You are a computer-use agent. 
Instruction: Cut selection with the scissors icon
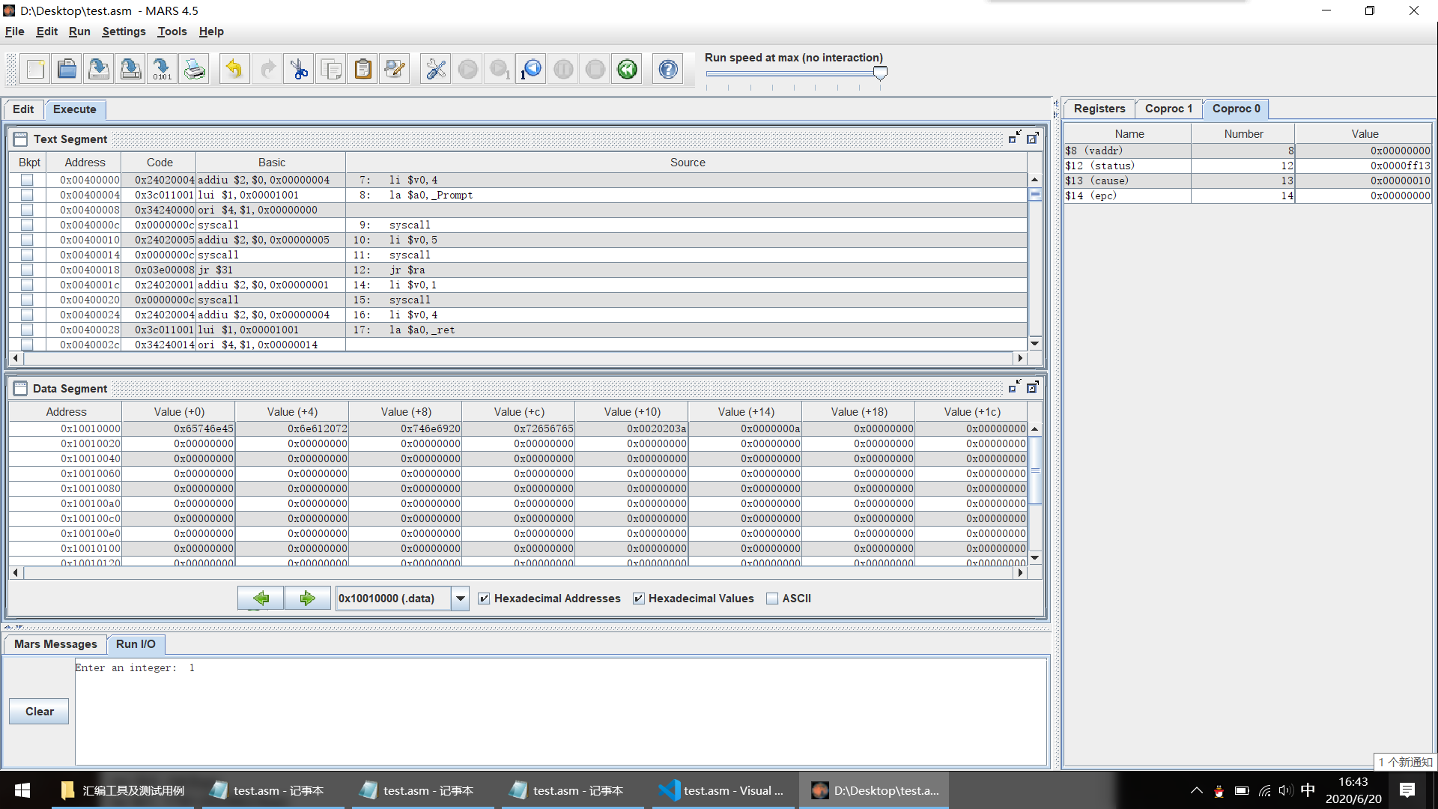(x=299, y=70)
